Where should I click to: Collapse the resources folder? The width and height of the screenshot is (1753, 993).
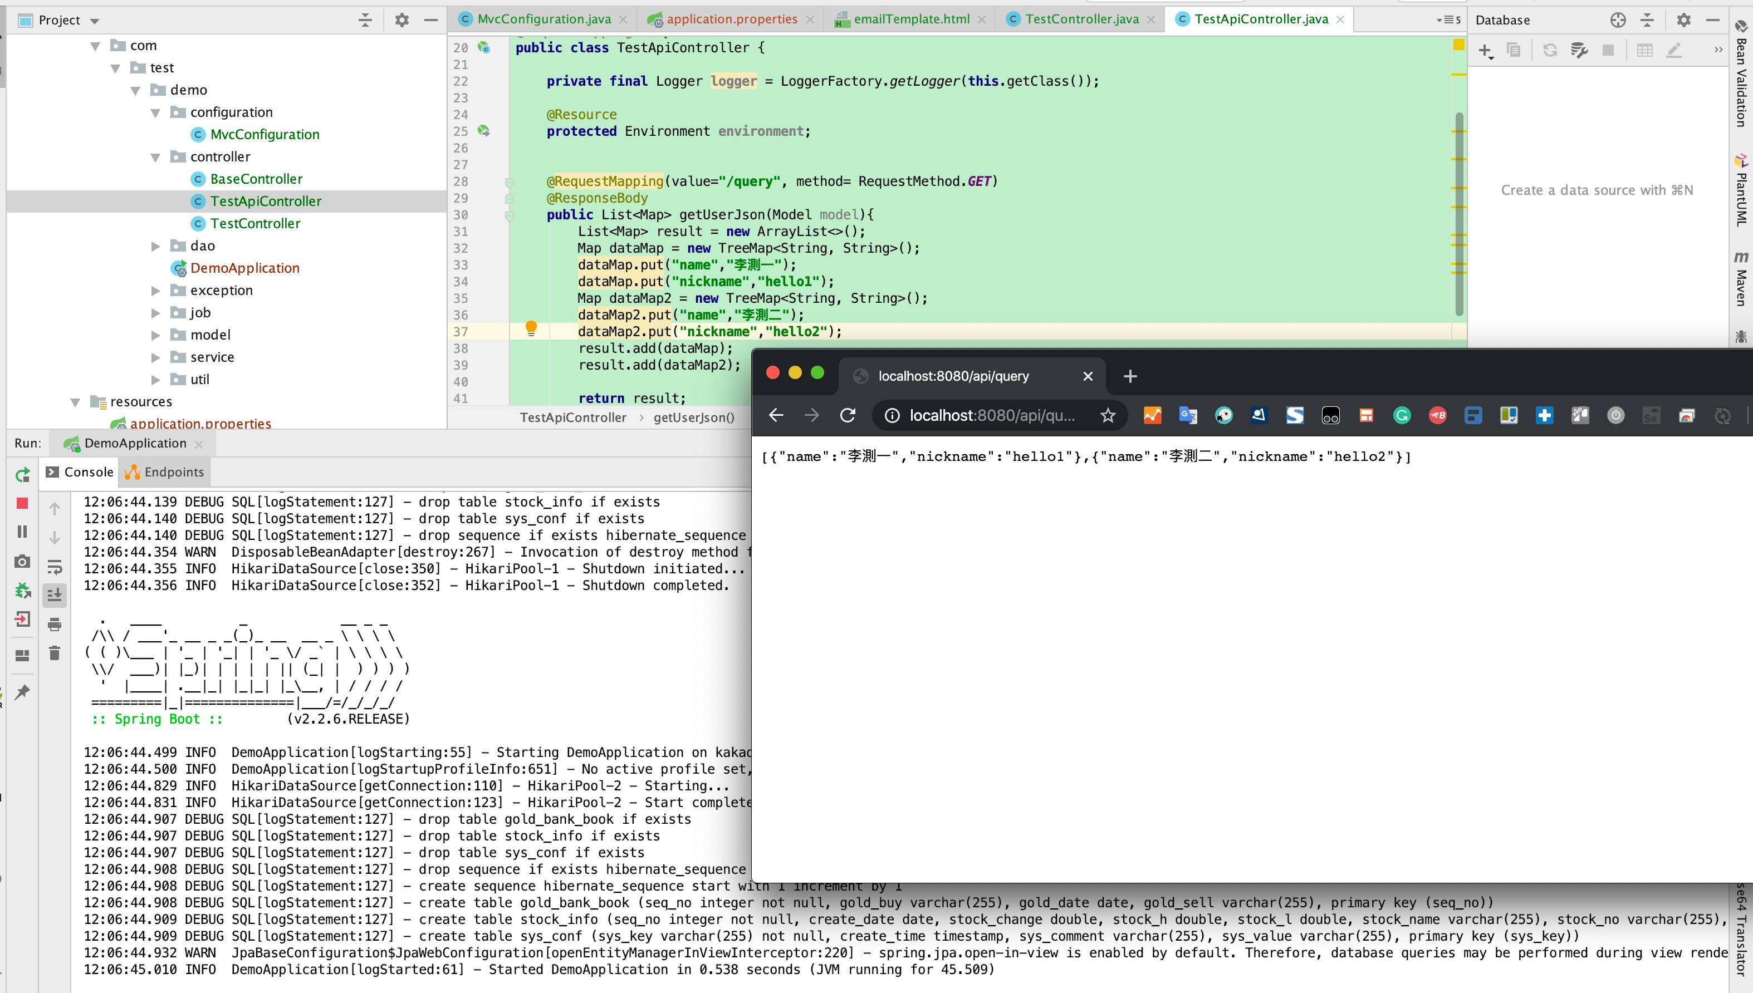(x=75, y=402)
